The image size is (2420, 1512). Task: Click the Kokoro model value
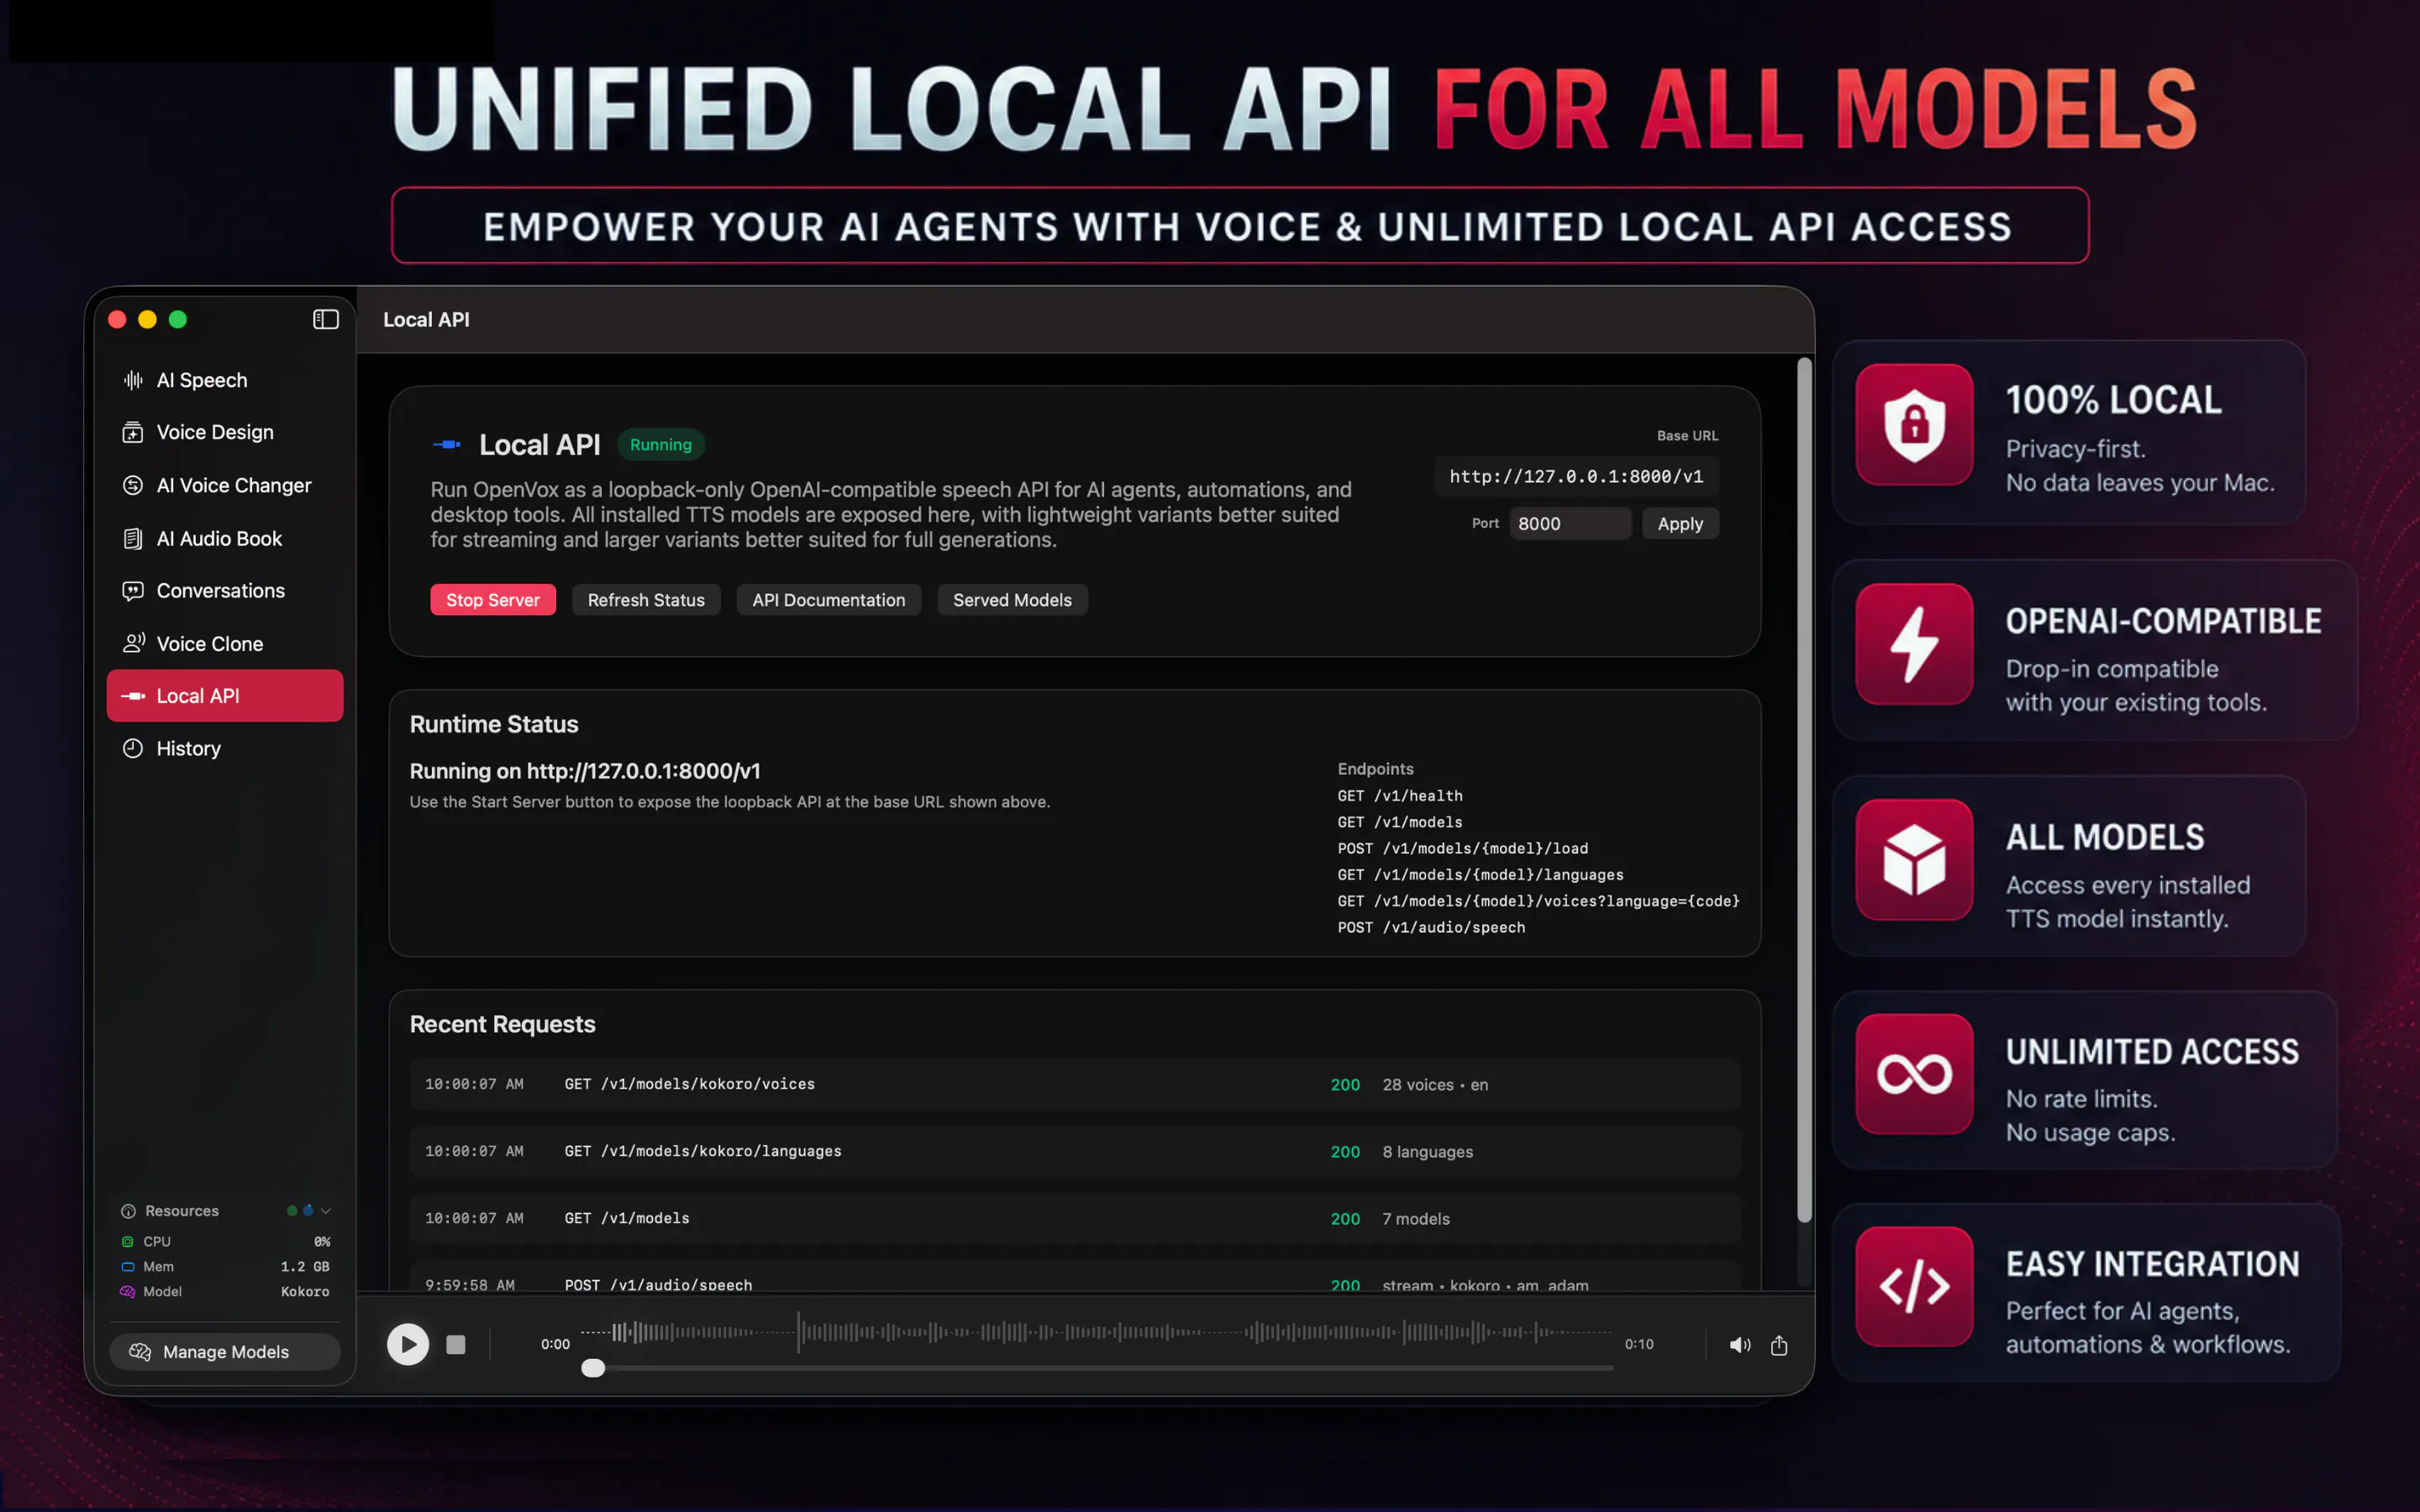tap(305, 1291)
